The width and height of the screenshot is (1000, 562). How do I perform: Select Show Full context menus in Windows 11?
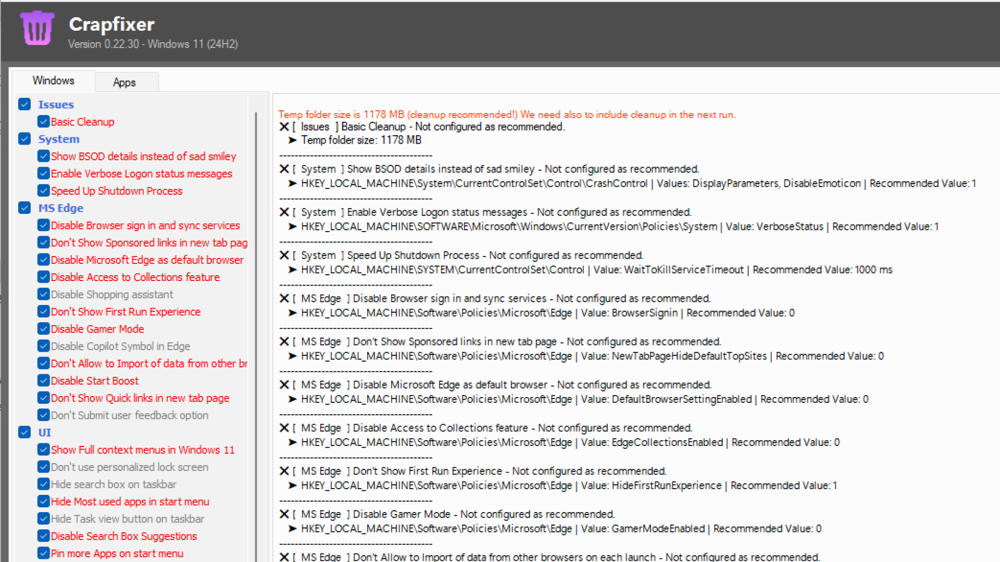click(x=142, y=450)
